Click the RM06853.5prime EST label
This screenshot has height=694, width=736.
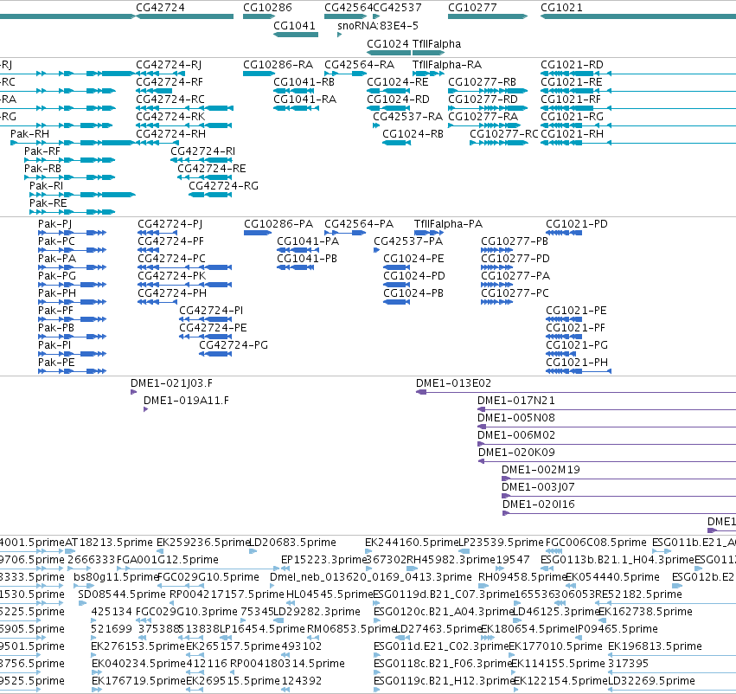click(350, 629)
